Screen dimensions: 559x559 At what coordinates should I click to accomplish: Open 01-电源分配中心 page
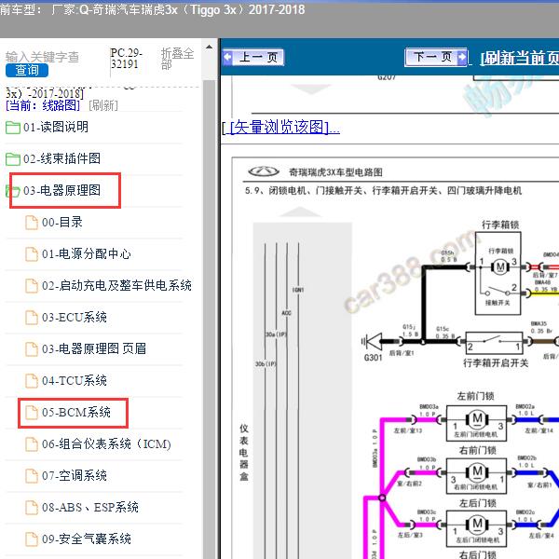87,253
